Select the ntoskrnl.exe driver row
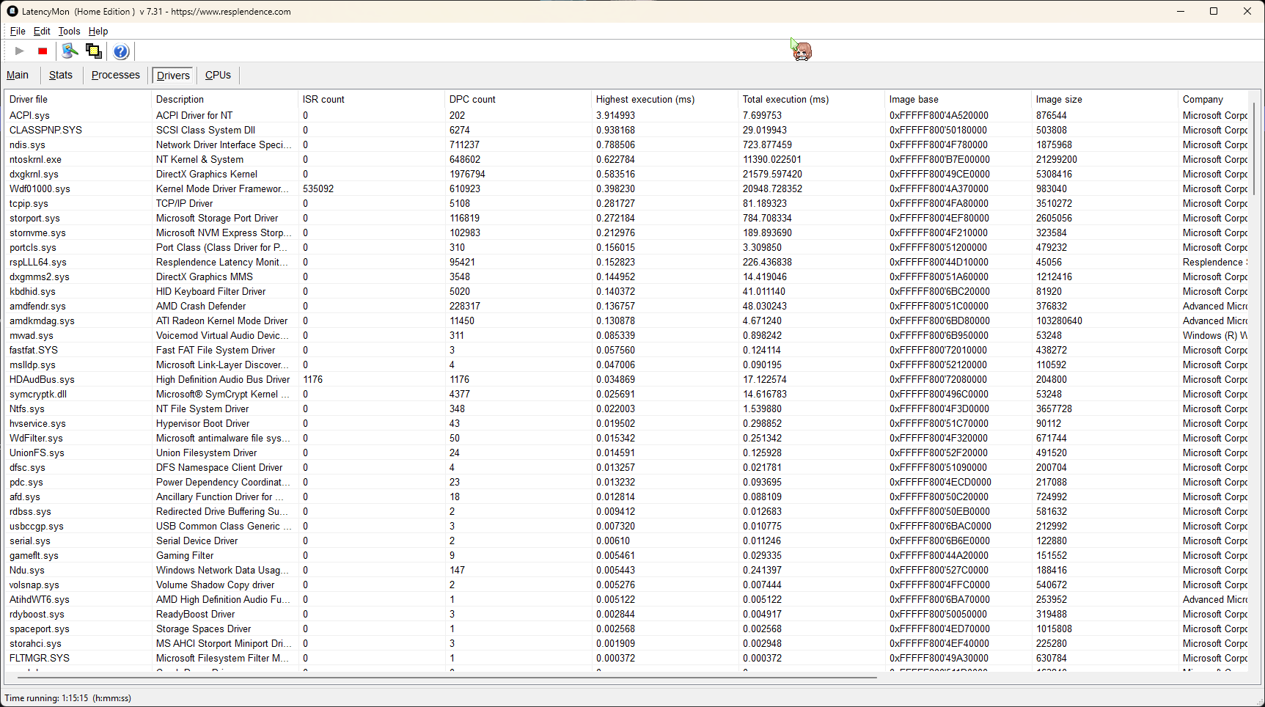Image resolution: width=1265 pixels, height=707 pixels. (x=627, y=159)
